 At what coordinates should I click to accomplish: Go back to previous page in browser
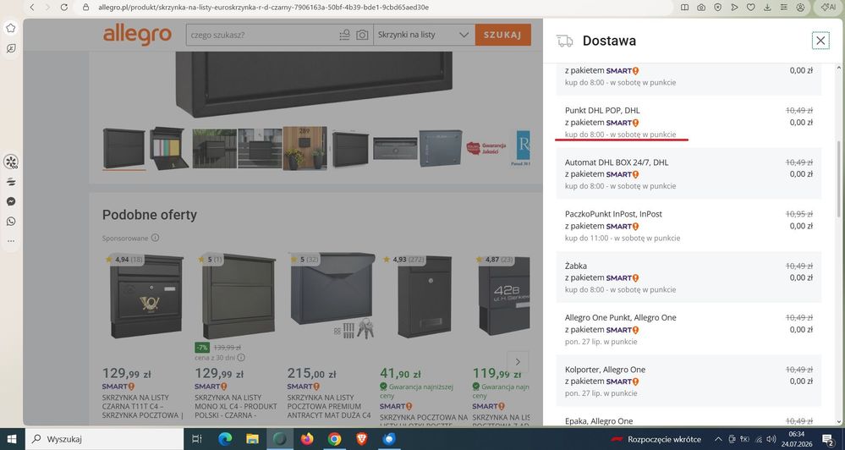[x=32, y=8]
